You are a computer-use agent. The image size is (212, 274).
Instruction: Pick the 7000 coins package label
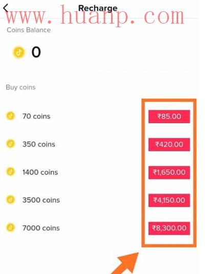[41, 228]
